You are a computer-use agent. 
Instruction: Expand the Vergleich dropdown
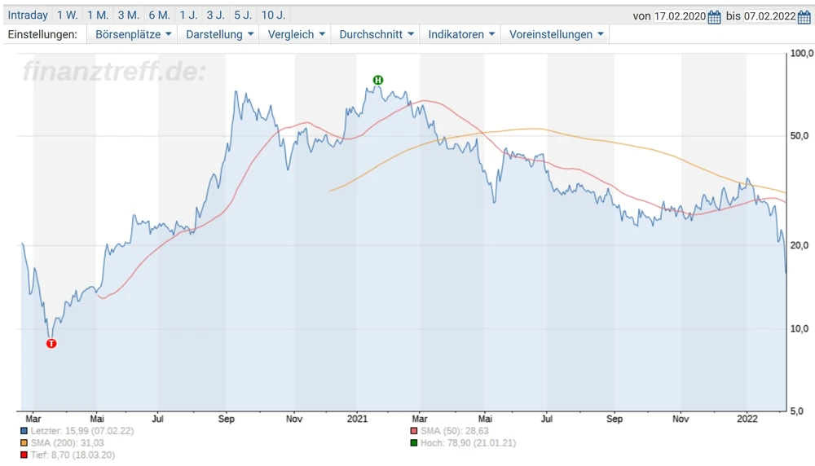click(297, 34)
